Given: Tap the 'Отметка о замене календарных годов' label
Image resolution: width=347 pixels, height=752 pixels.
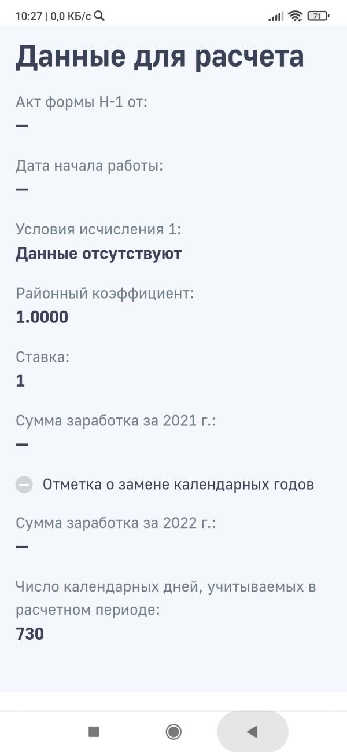Looking at the screenshot, I should pos(178,485).
